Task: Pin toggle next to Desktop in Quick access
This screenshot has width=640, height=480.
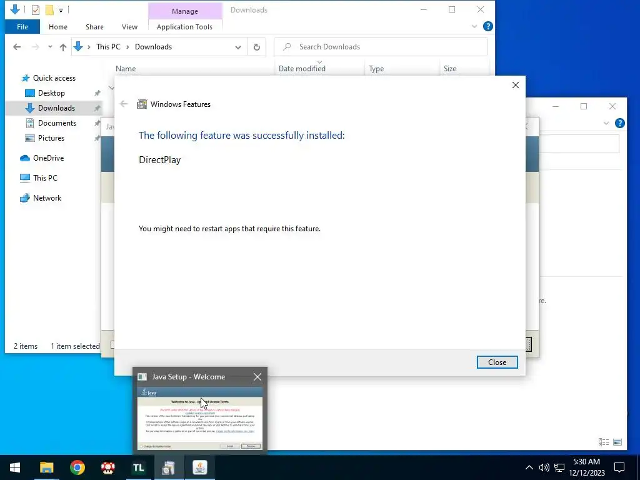Action: coord(97,93)
